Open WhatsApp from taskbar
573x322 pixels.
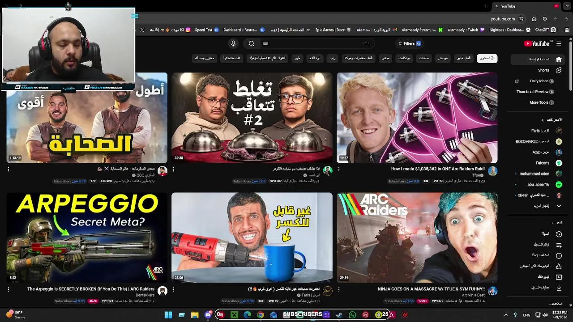coord(352,315)
